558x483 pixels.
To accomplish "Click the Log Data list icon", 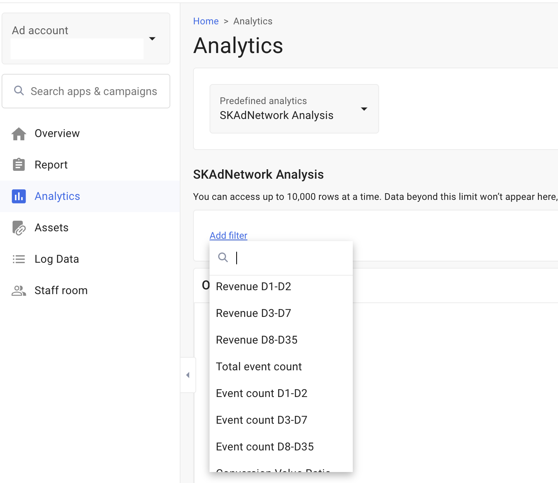I will coord(19,259).
